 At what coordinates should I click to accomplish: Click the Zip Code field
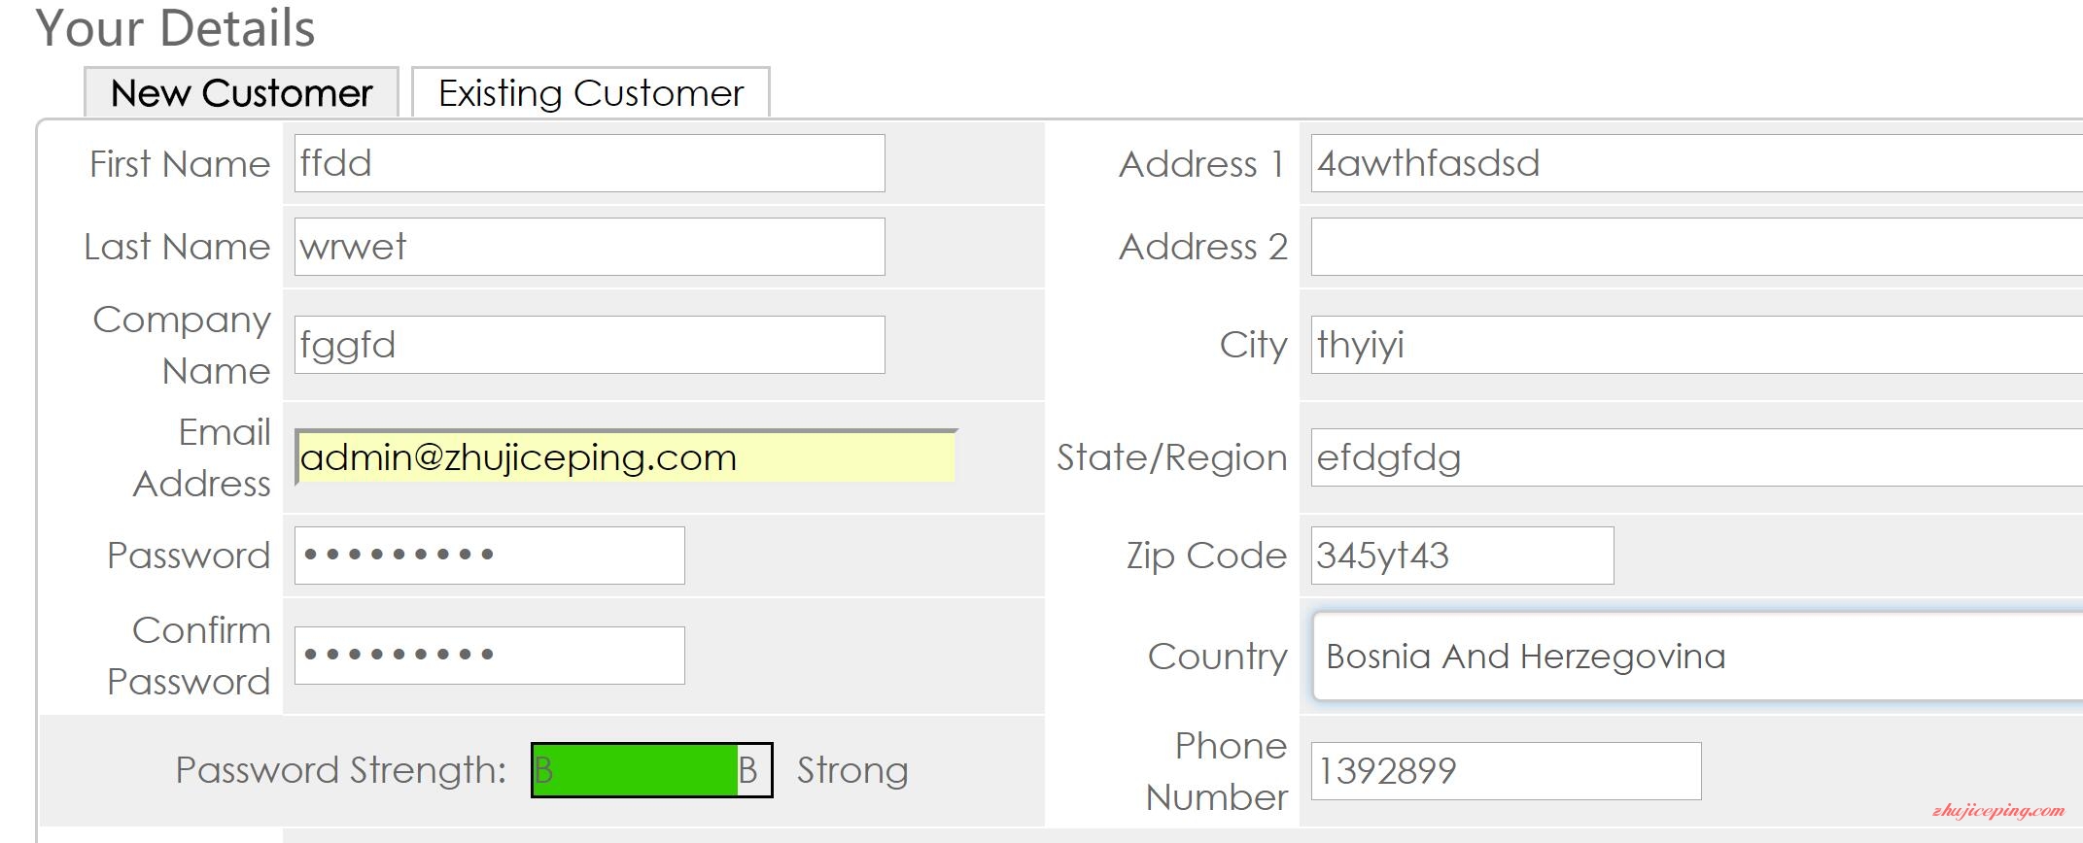coord(1463,556)
